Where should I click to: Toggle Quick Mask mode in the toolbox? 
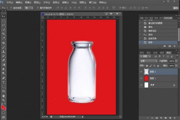coord(3,113)
